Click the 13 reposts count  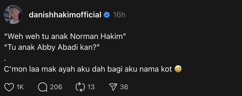pos(91,87)
